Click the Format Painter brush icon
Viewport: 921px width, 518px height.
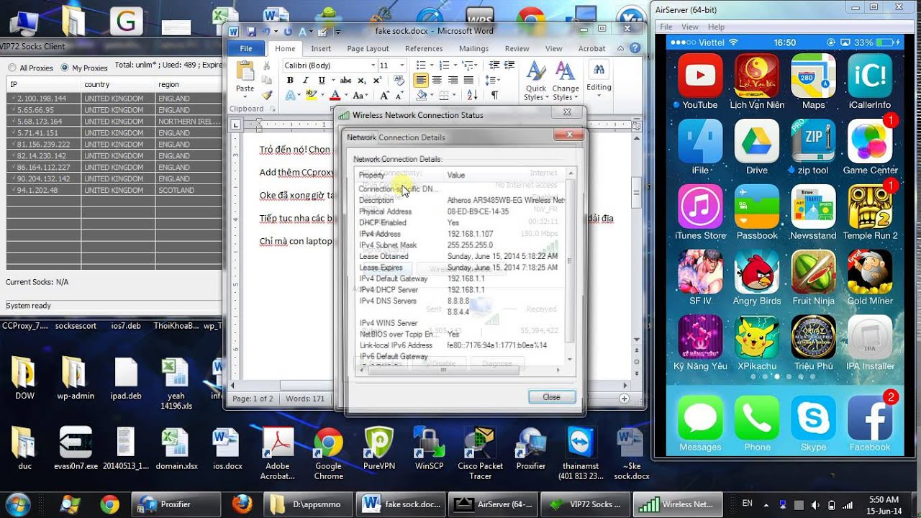[x=267, y=95]
